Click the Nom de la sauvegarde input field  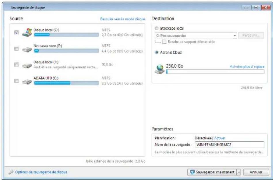(230, 144)
